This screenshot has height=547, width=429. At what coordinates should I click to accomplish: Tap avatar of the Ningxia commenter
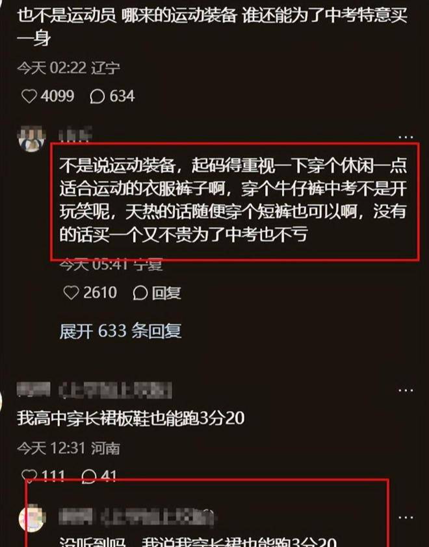[x=32, y=139]
